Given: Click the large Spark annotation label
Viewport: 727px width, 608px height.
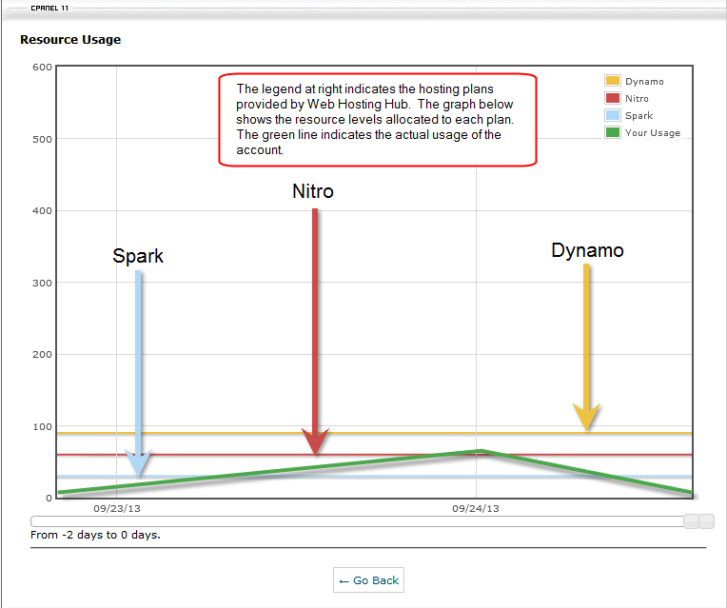Looking at the screenshot, I should point(138,256).
